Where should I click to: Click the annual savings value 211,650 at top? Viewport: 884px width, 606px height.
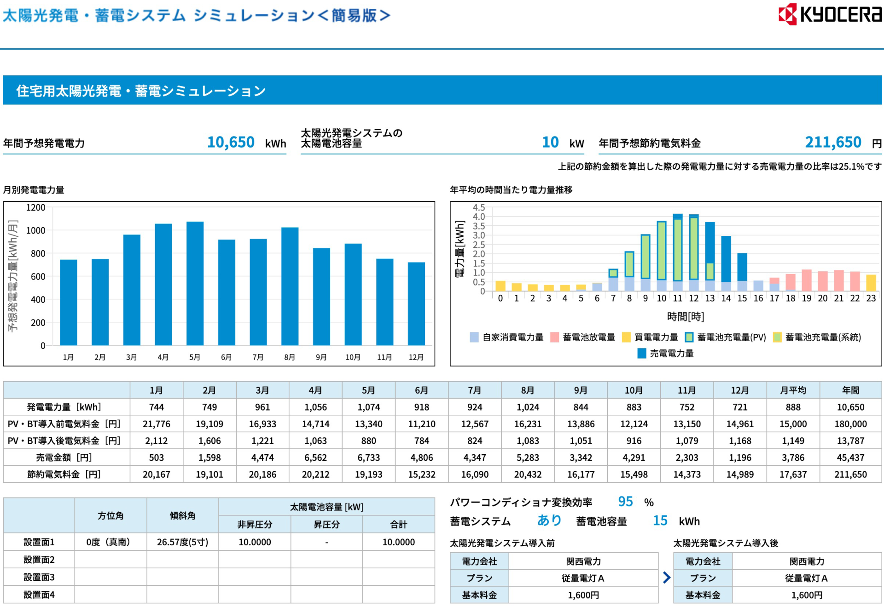(833, 142)
